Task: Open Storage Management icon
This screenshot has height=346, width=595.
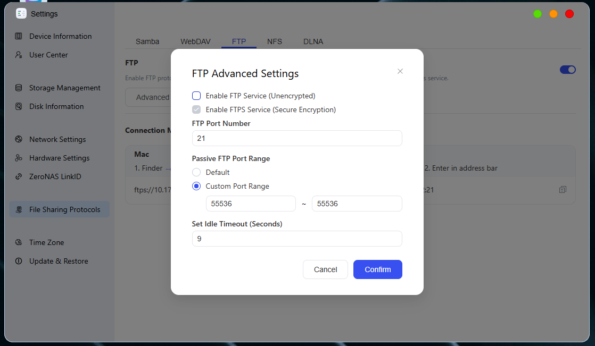Action: pyautogui.click(x=18, y=88)
